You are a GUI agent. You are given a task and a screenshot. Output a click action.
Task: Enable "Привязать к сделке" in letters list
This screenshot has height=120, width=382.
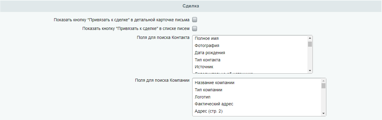195,29
